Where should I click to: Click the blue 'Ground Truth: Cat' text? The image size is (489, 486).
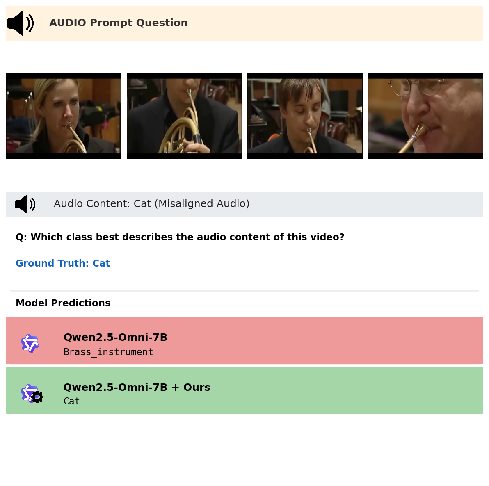click(63, 263)
